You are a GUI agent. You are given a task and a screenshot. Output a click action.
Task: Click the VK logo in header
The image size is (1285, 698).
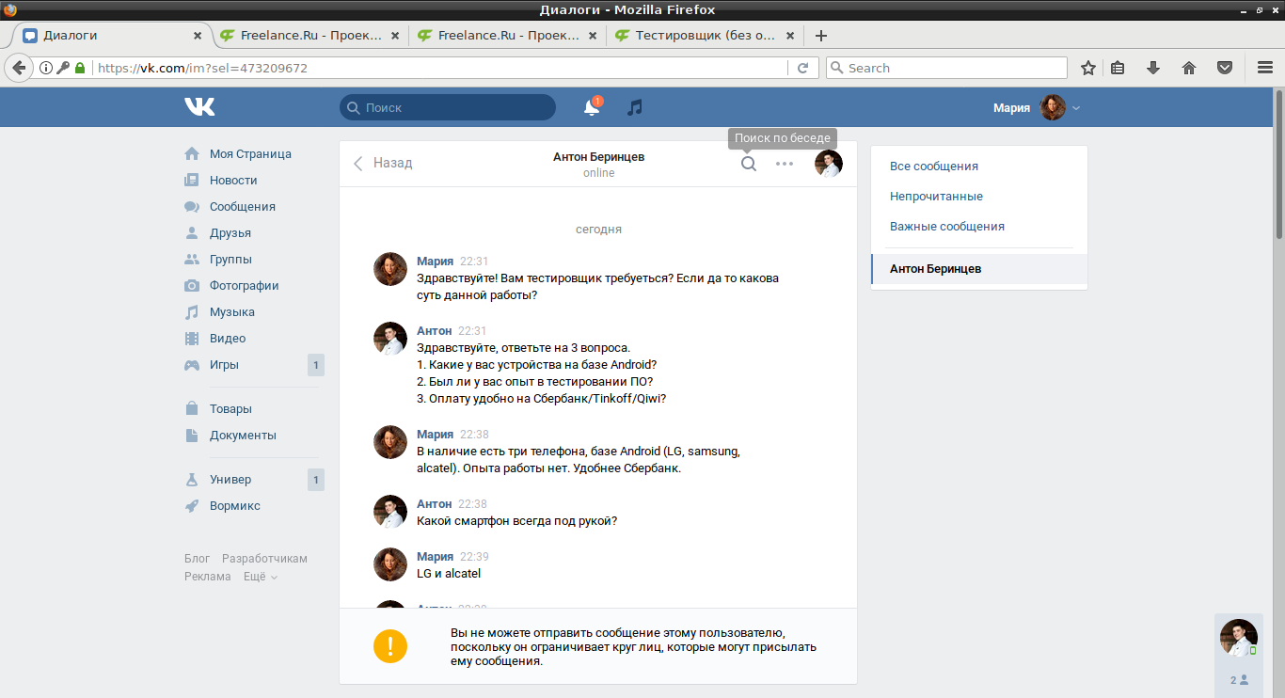click(x=199, y=107)
